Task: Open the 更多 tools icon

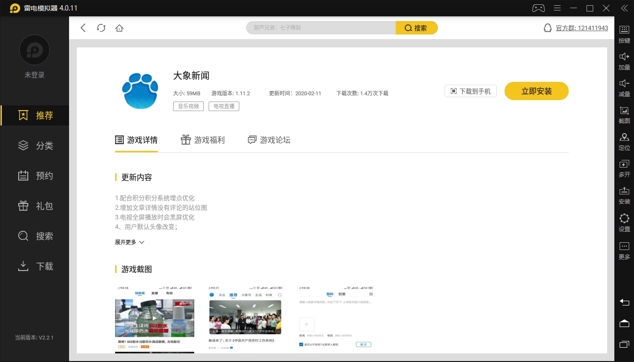Action: click(x=624, y=250)
